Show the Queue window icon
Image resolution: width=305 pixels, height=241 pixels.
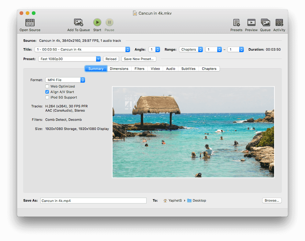pyautogui.click(x=265, y=23)
